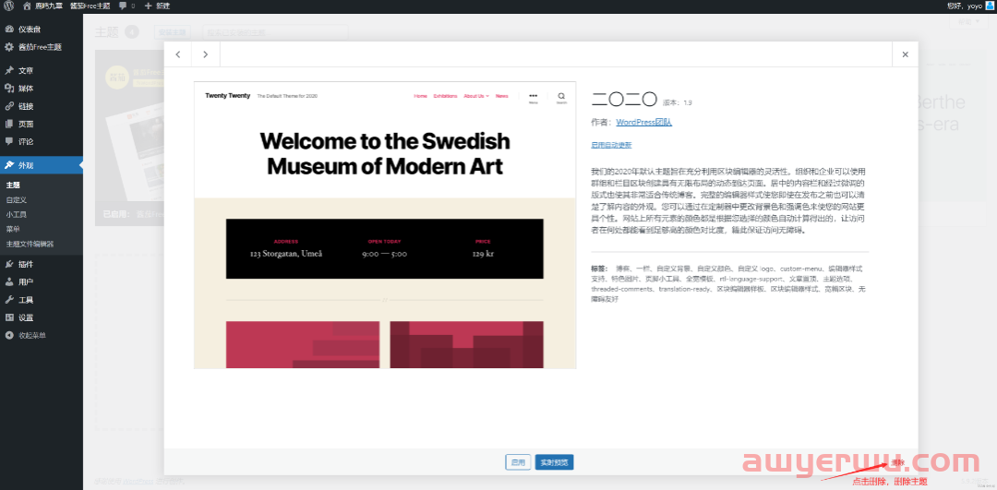The image size is (997, 490).
Task: Click the 删除 delete theme link
Action: [x=897, y=462]
